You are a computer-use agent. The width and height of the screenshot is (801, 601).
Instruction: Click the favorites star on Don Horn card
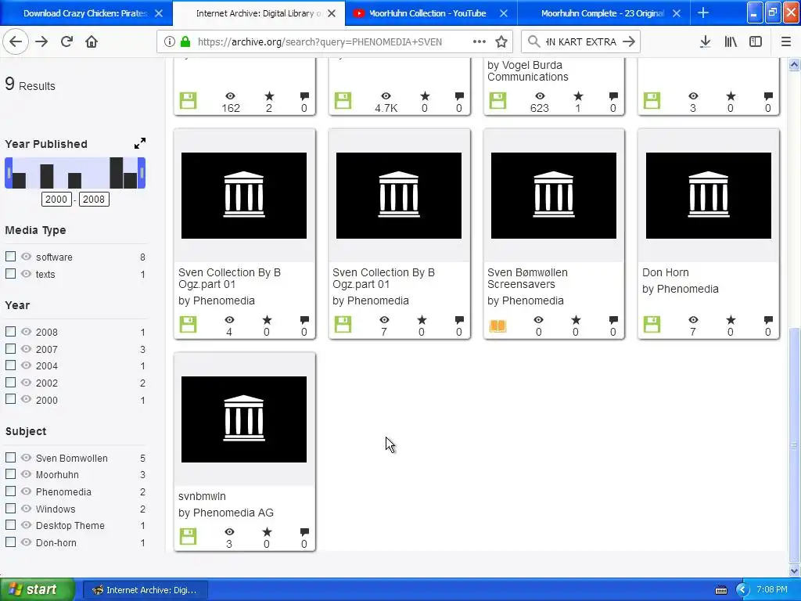(x=731, y=320)
